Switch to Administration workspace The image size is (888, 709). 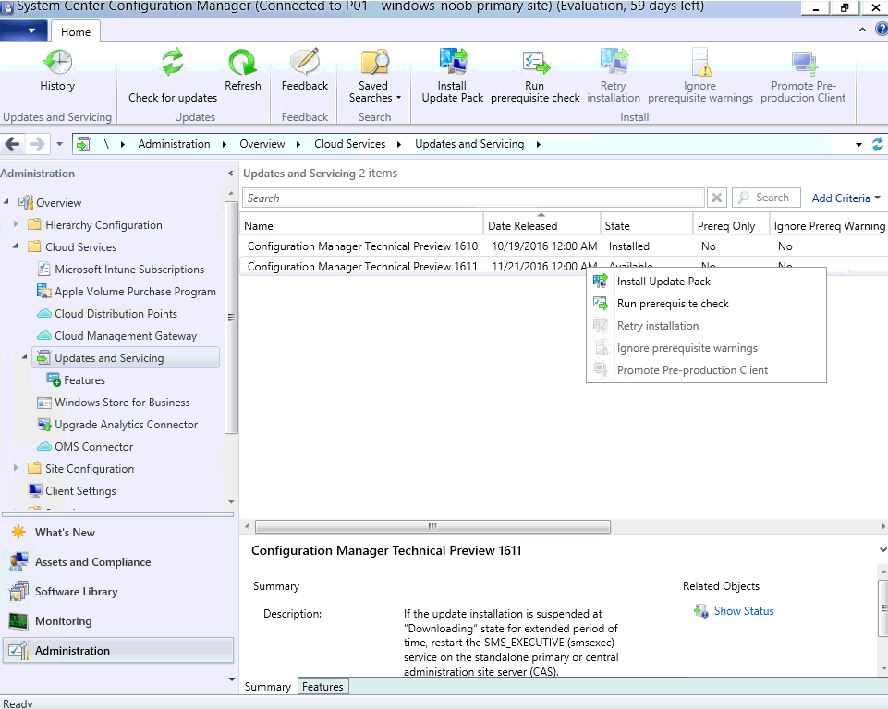(x=118, y=651)
